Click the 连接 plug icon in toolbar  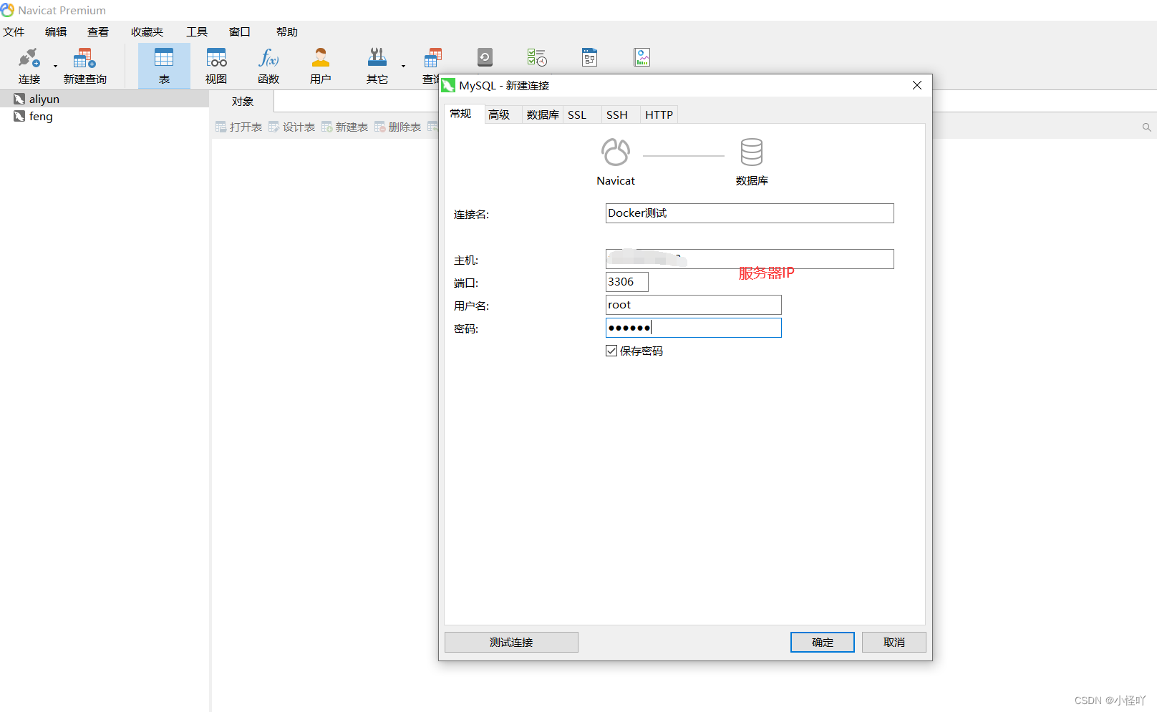click(29, 58)
